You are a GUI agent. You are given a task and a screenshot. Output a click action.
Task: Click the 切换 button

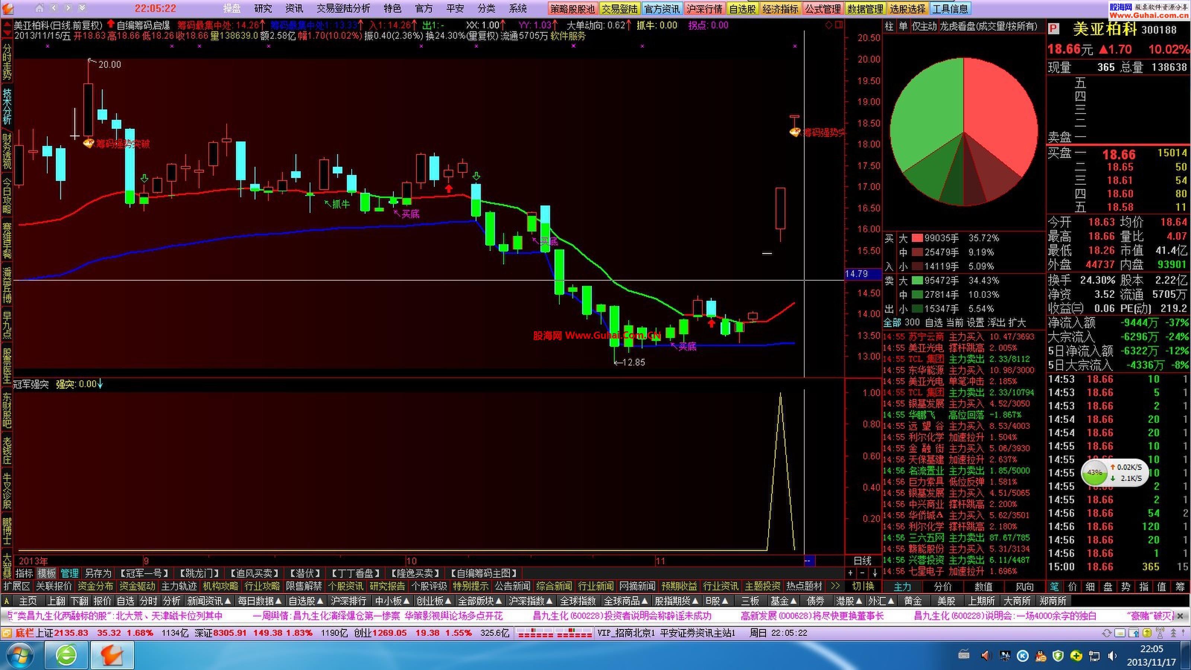coord(863,586)
